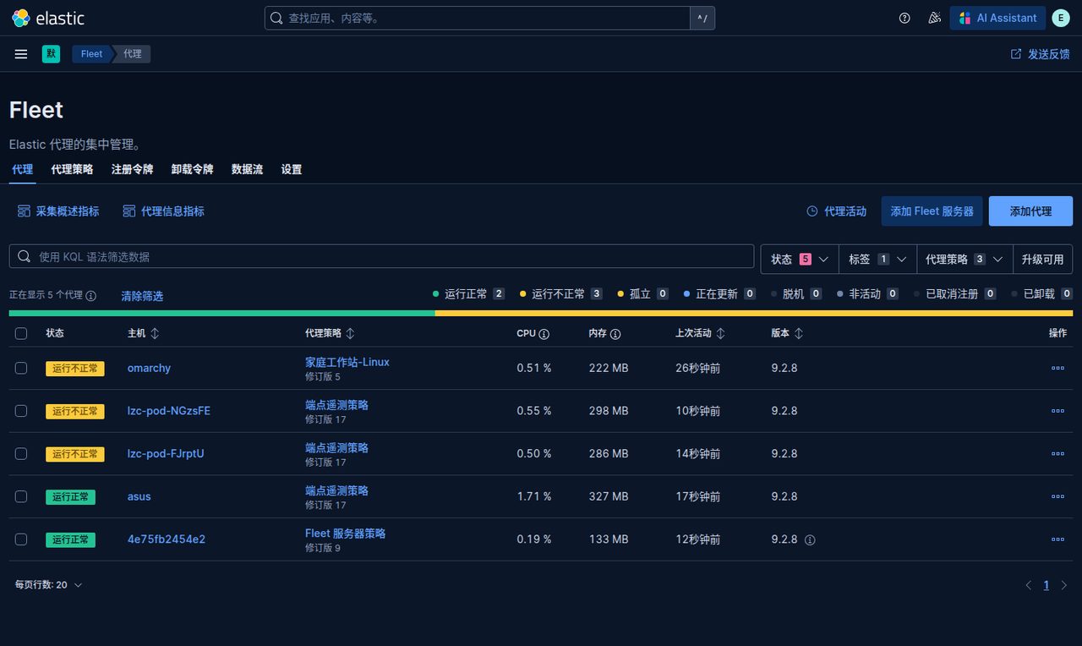The width and height of the screenshot is (1082, 646).
Task: Open the 家庭工作站-Linux policy link
Action: point(347,362)
